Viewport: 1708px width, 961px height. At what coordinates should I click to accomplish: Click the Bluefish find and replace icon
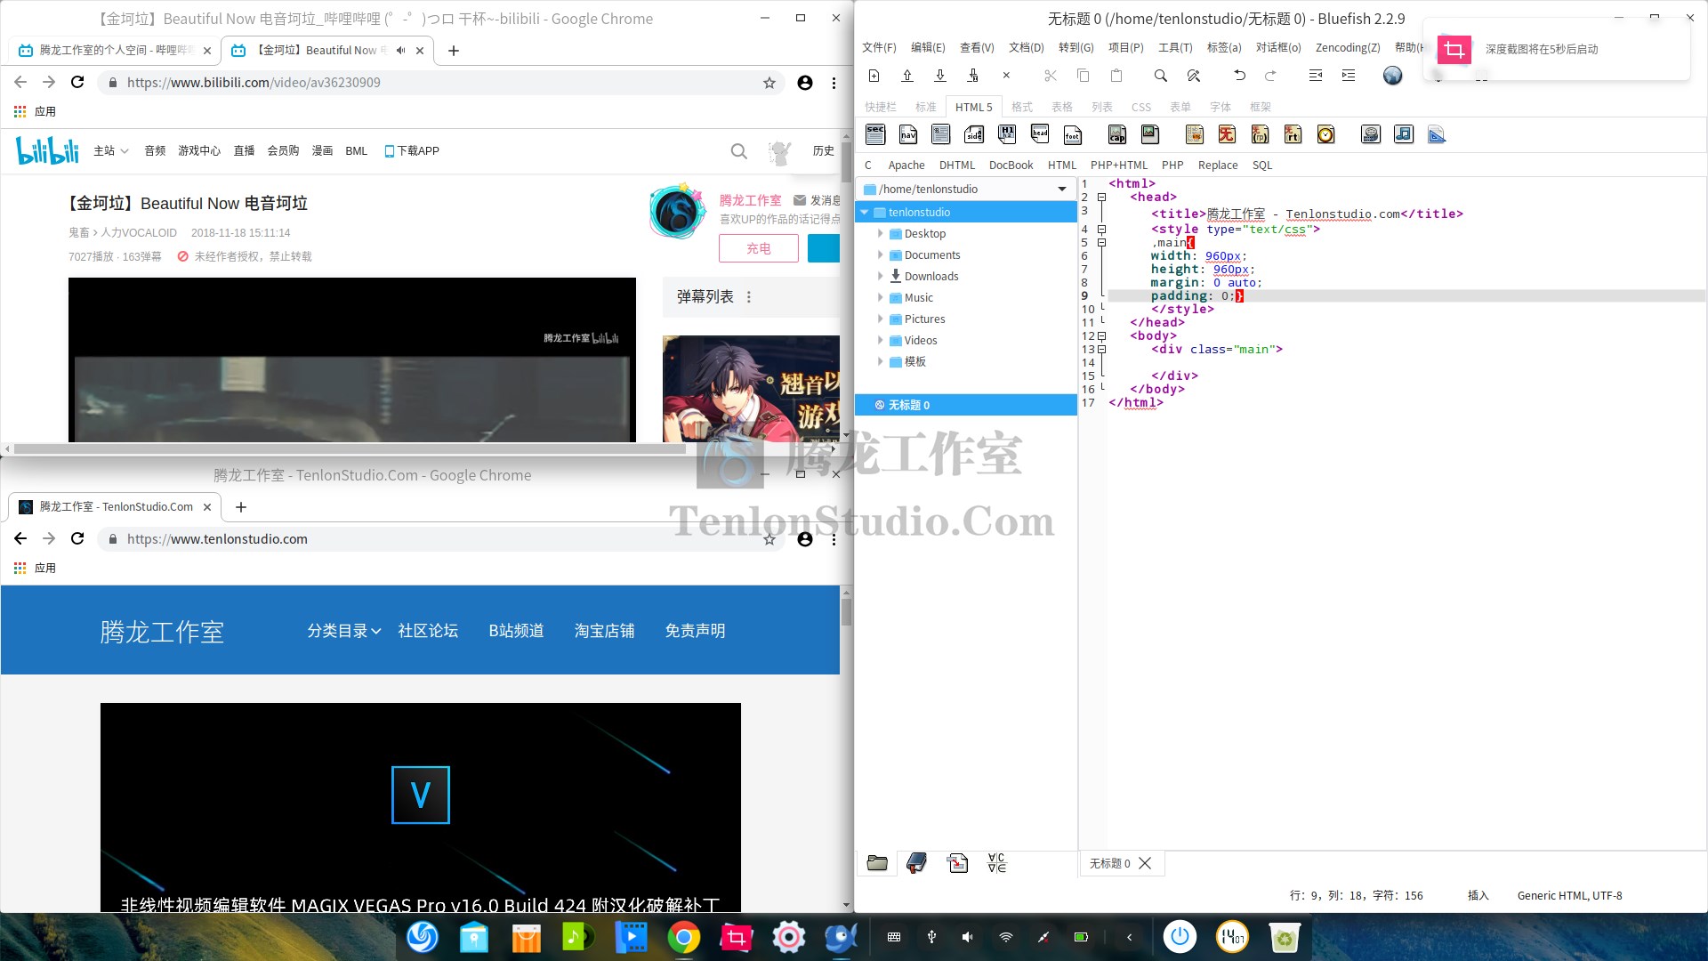(x=1196, y=77)
